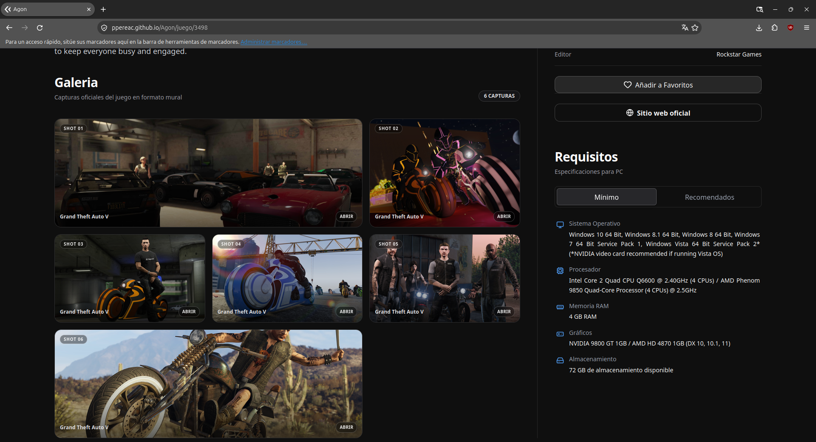This screenshot has height=442, width=816.
Task: Translate this page icon in address bar
Action: (x=685, y=28)
